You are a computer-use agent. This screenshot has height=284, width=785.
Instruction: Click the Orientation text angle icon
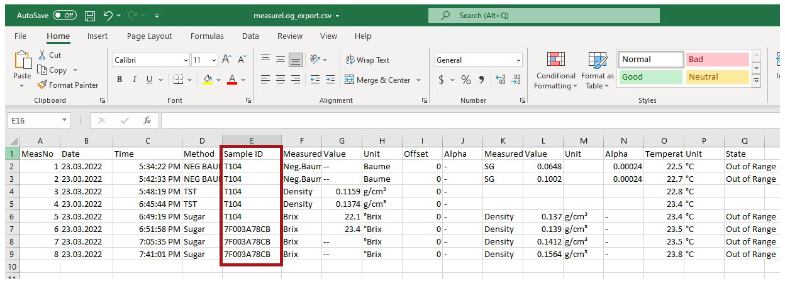click(x=315, y=60)
